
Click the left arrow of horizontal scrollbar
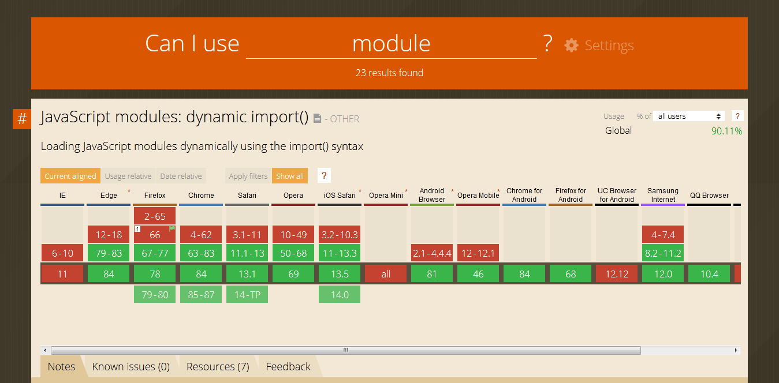click(x=45, y=350)
